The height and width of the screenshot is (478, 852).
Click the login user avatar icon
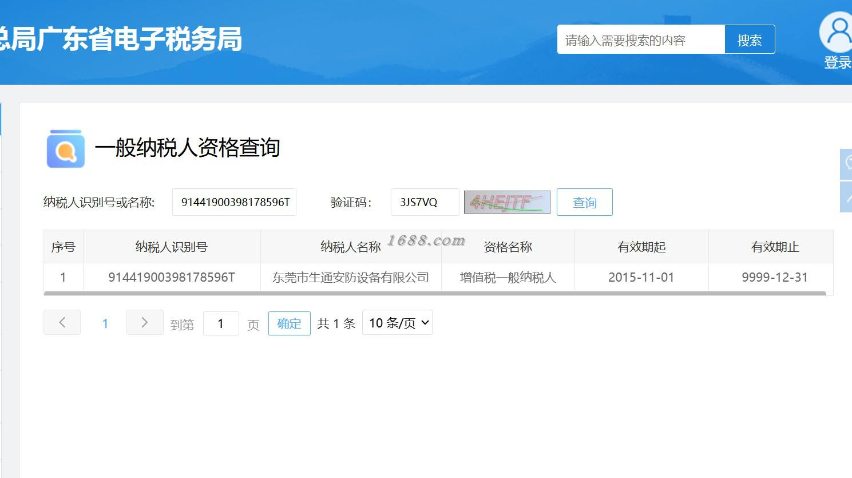(x=837, y=32)
